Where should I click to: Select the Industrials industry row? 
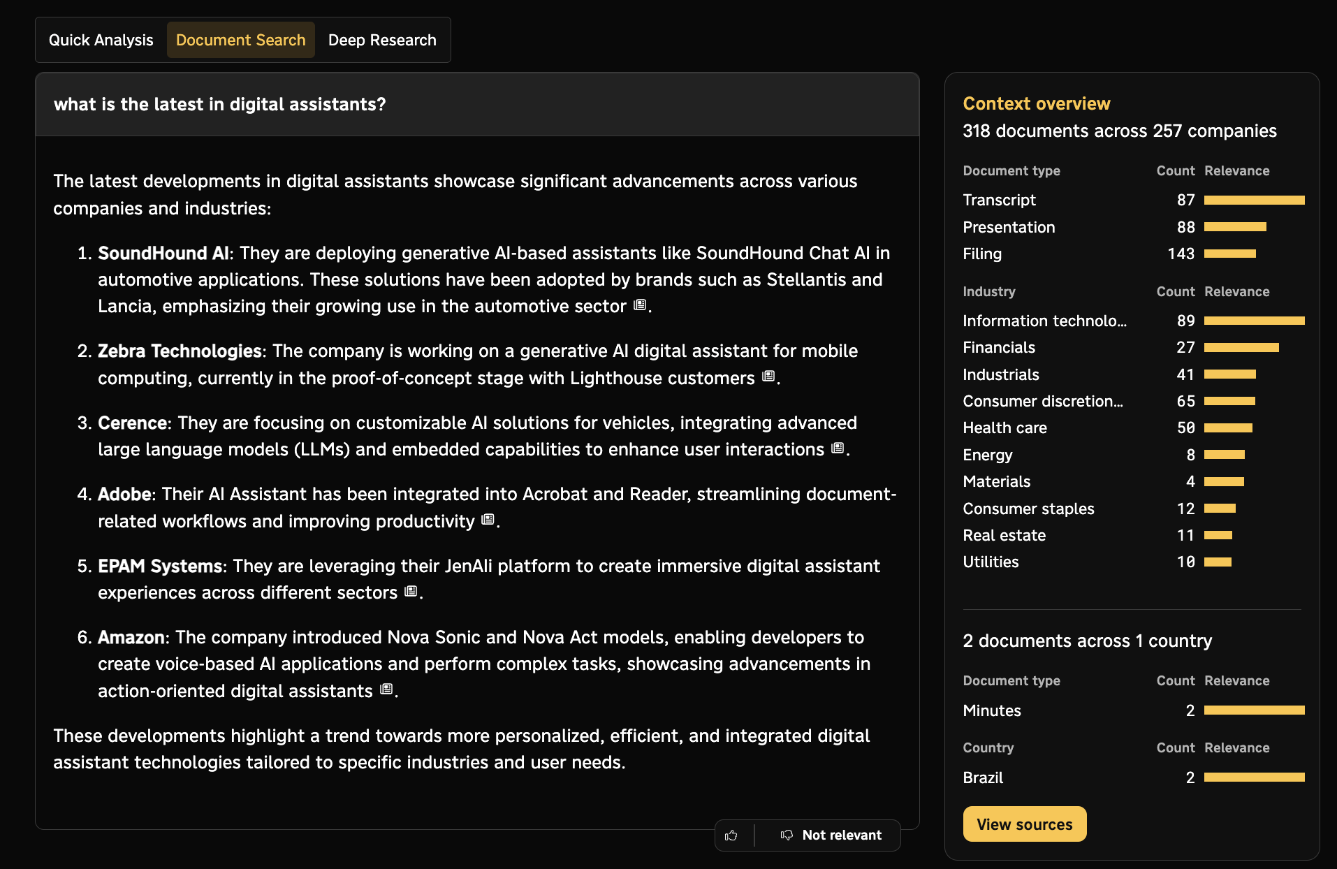click(1133, 374)
